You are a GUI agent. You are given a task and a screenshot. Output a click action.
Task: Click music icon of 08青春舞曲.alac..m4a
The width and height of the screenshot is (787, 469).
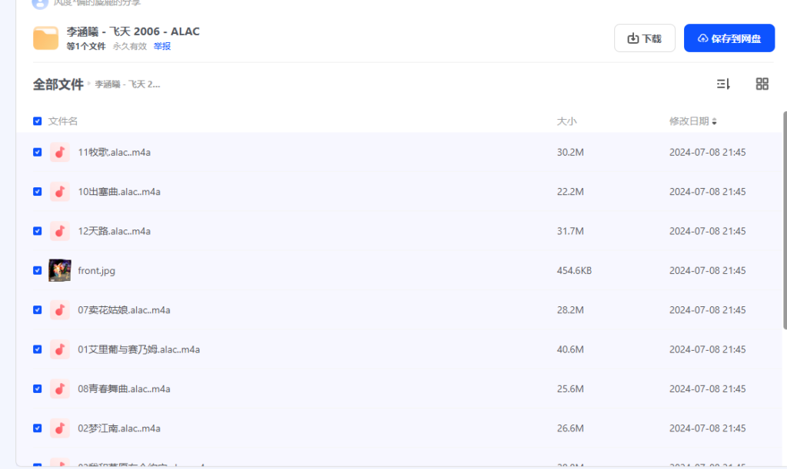pyautogui.click(x=60, y=389)
